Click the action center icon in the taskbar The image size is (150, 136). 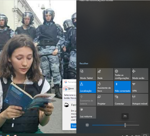pyautogui.click(x=145, y=135)
